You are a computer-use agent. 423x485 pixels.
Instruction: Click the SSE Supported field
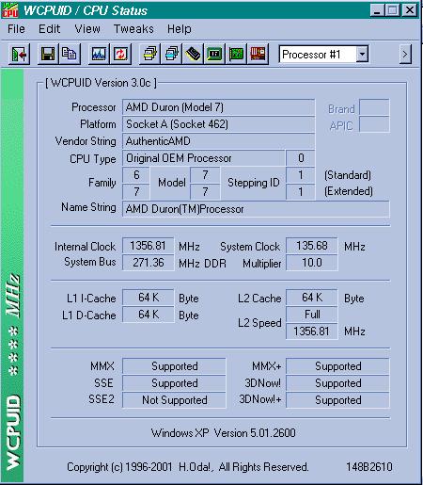(174, 383)
